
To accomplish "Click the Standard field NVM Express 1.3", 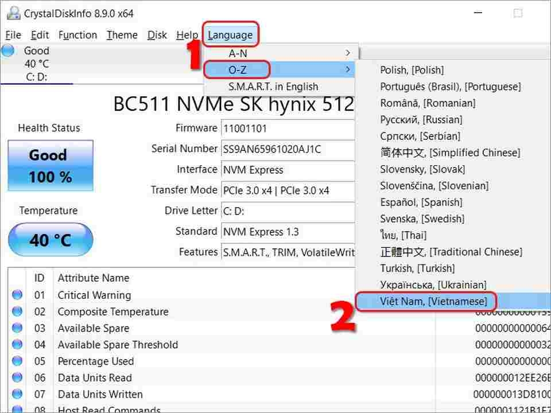I will (288, 232).
